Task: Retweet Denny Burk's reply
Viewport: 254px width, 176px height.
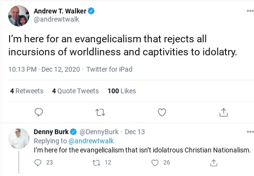Action: [x=96, y=163]
